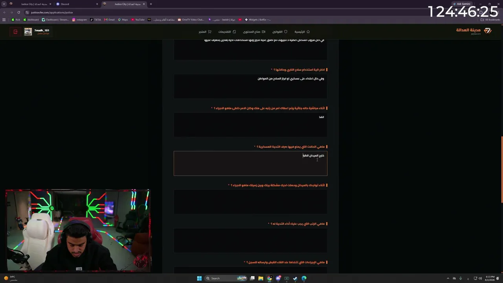Reload the page with refresh icon
Viewport: 503px width, 283px height.
tap(18, 12)
